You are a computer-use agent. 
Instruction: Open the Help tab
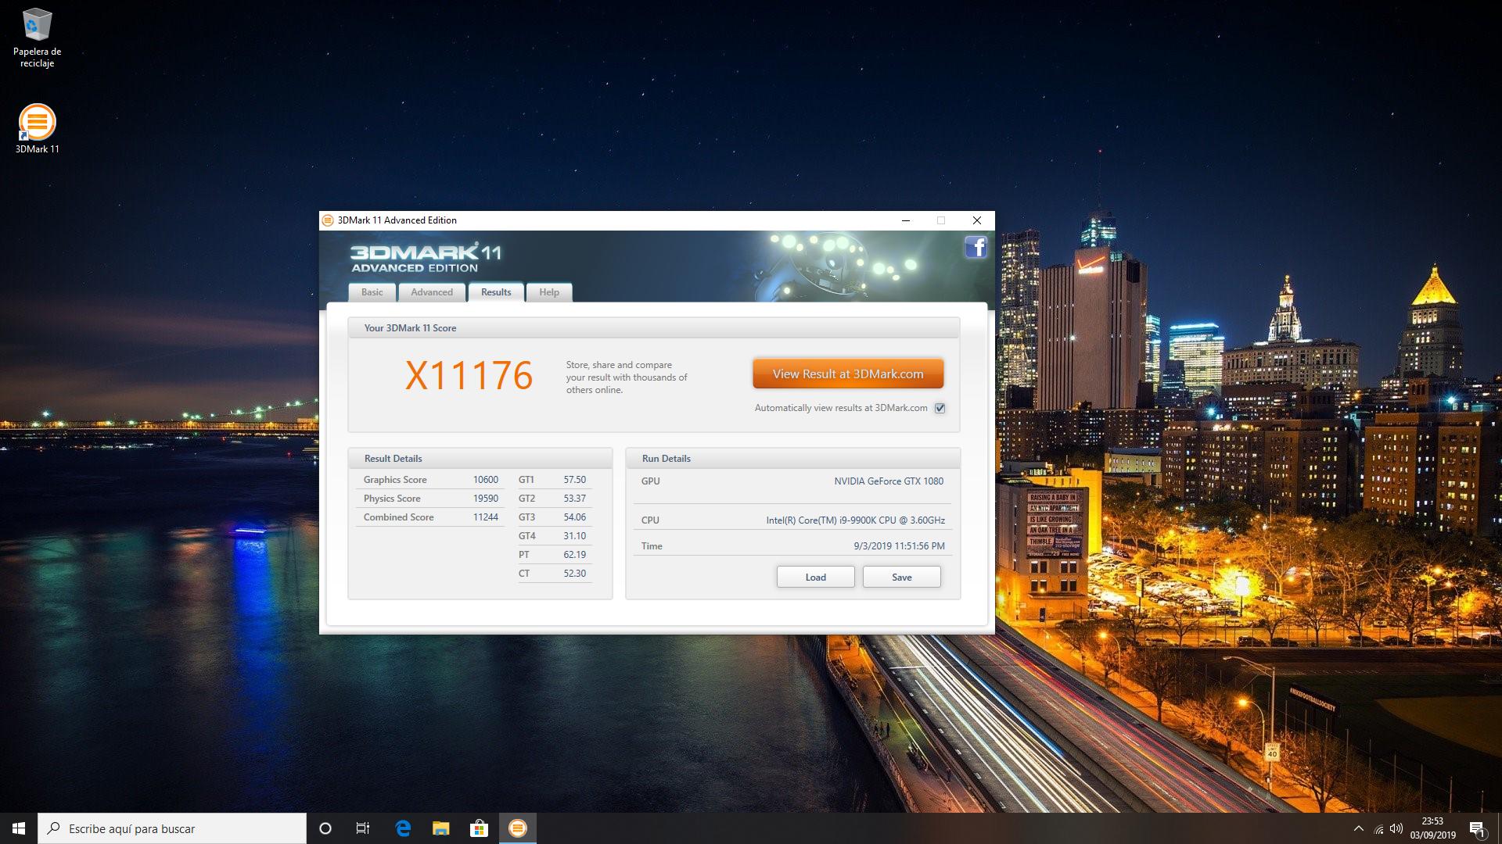[549, 292]
